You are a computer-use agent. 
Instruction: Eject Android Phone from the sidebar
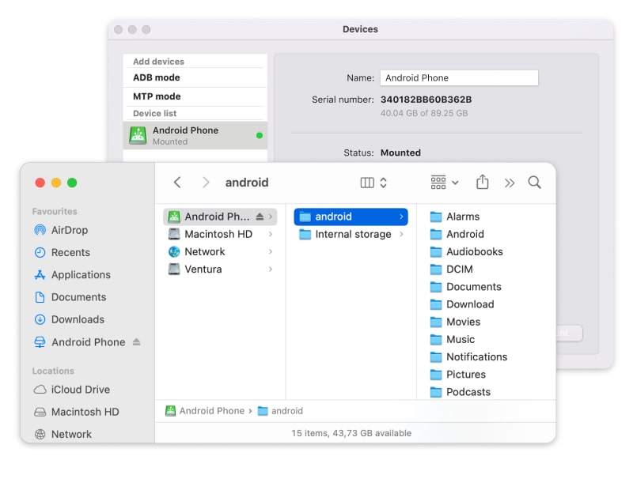136,342
